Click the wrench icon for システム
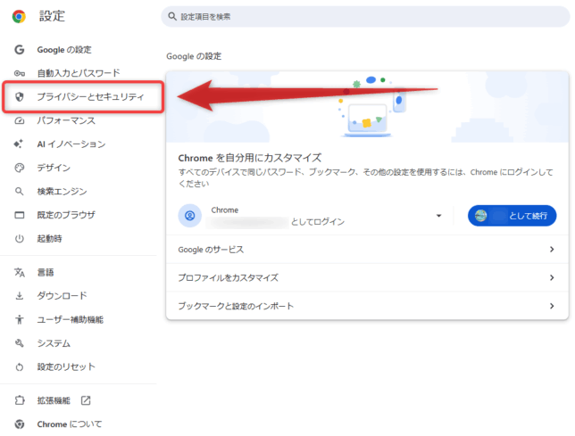 coord(20,343)
